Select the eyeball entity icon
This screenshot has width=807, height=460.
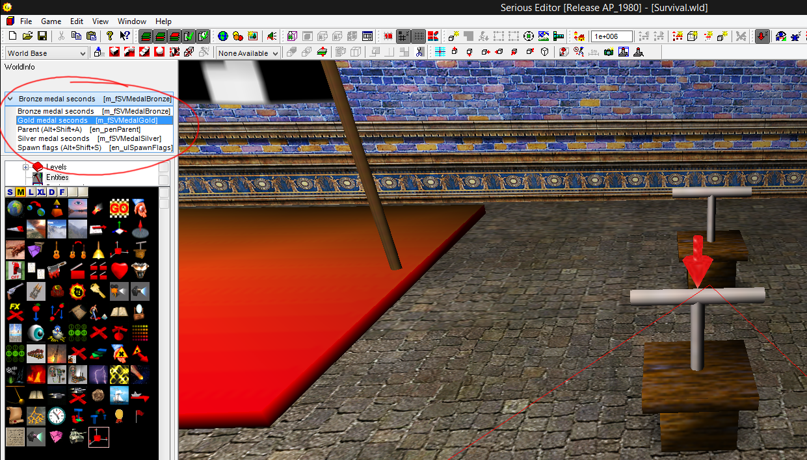[x=36, y=332]
